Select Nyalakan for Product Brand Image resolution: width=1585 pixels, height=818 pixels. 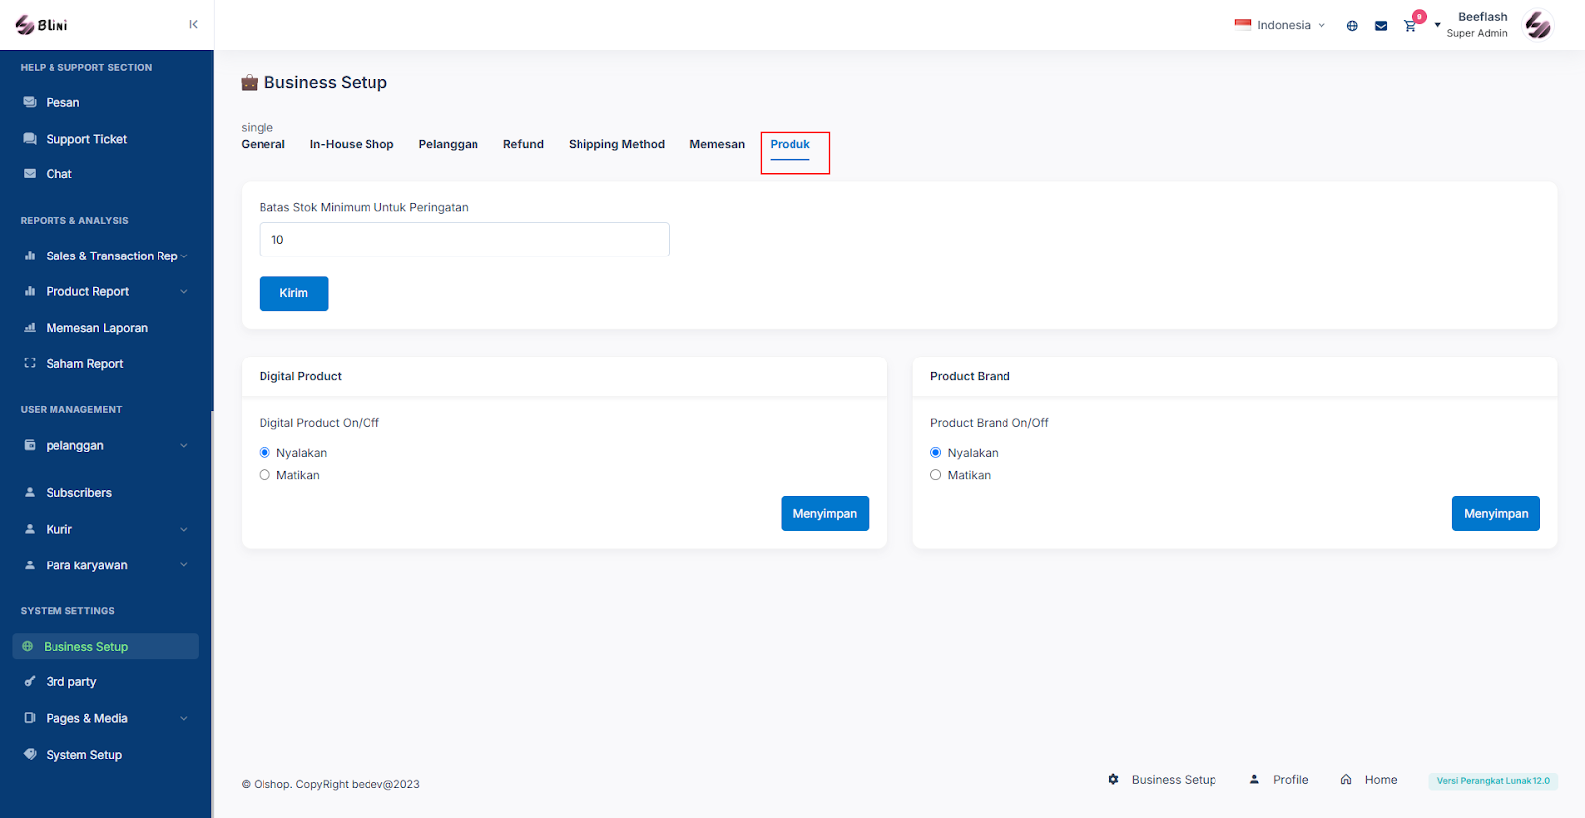point(936,453)
